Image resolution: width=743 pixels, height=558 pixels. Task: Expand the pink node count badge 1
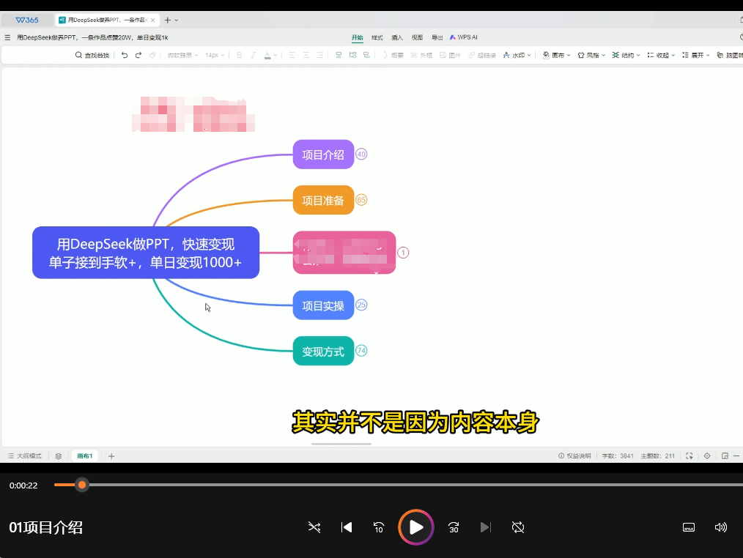pyautogui.click(x=403, y=253)
